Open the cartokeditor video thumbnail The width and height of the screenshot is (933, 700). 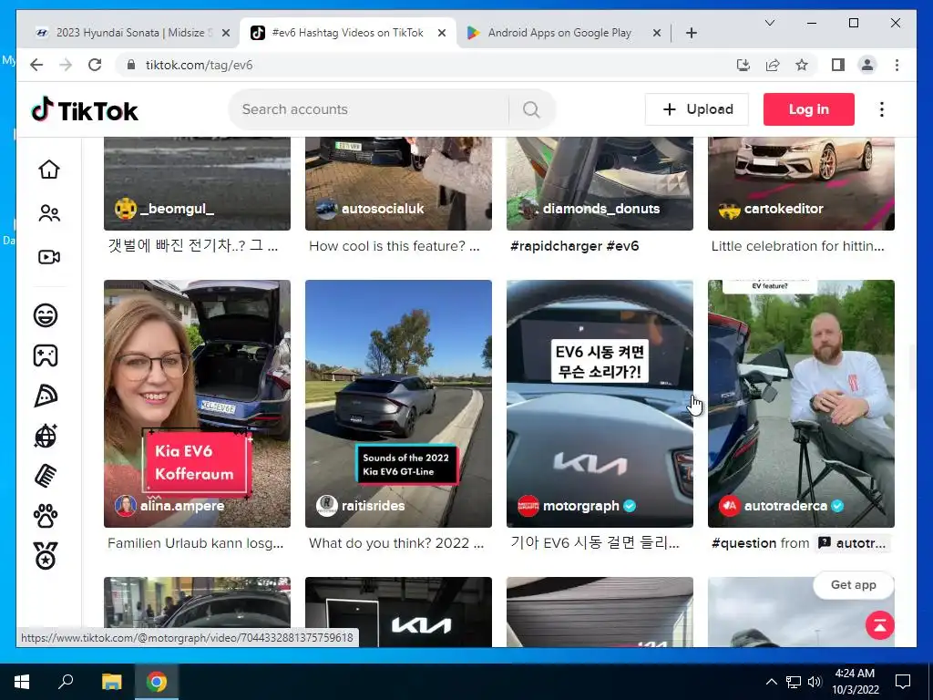[x=801, y=183]
